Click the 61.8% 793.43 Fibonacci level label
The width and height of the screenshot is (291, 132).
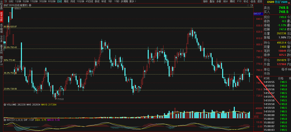pos(10,47)
